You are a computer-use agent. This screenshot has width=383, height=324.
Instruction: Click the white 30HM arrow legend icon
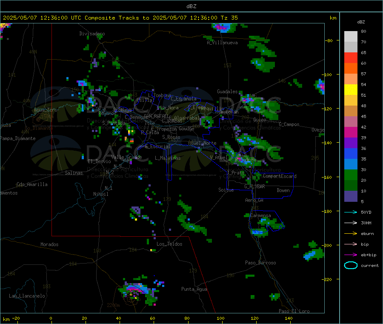(x=351, y=223)
